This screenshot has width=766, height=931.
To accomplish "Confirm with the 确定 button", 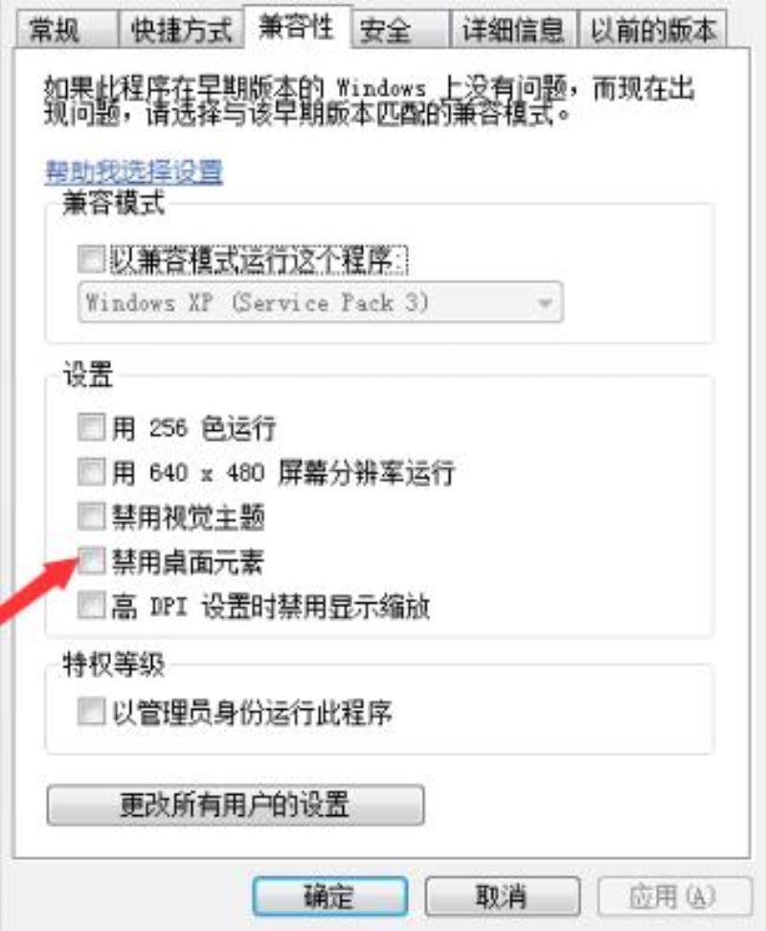I will pyautogui.click(x=330, y=897).
